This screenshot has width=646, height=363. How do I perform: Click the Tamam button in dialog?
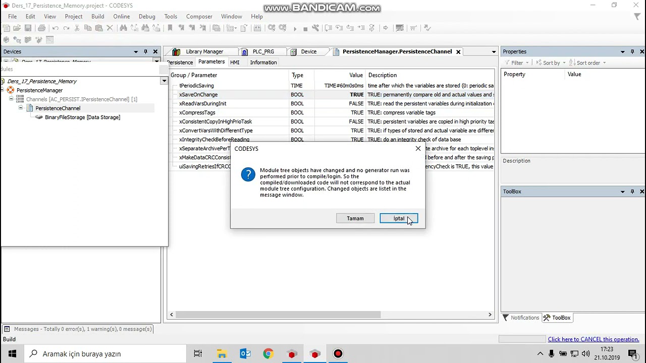(355, 218)
